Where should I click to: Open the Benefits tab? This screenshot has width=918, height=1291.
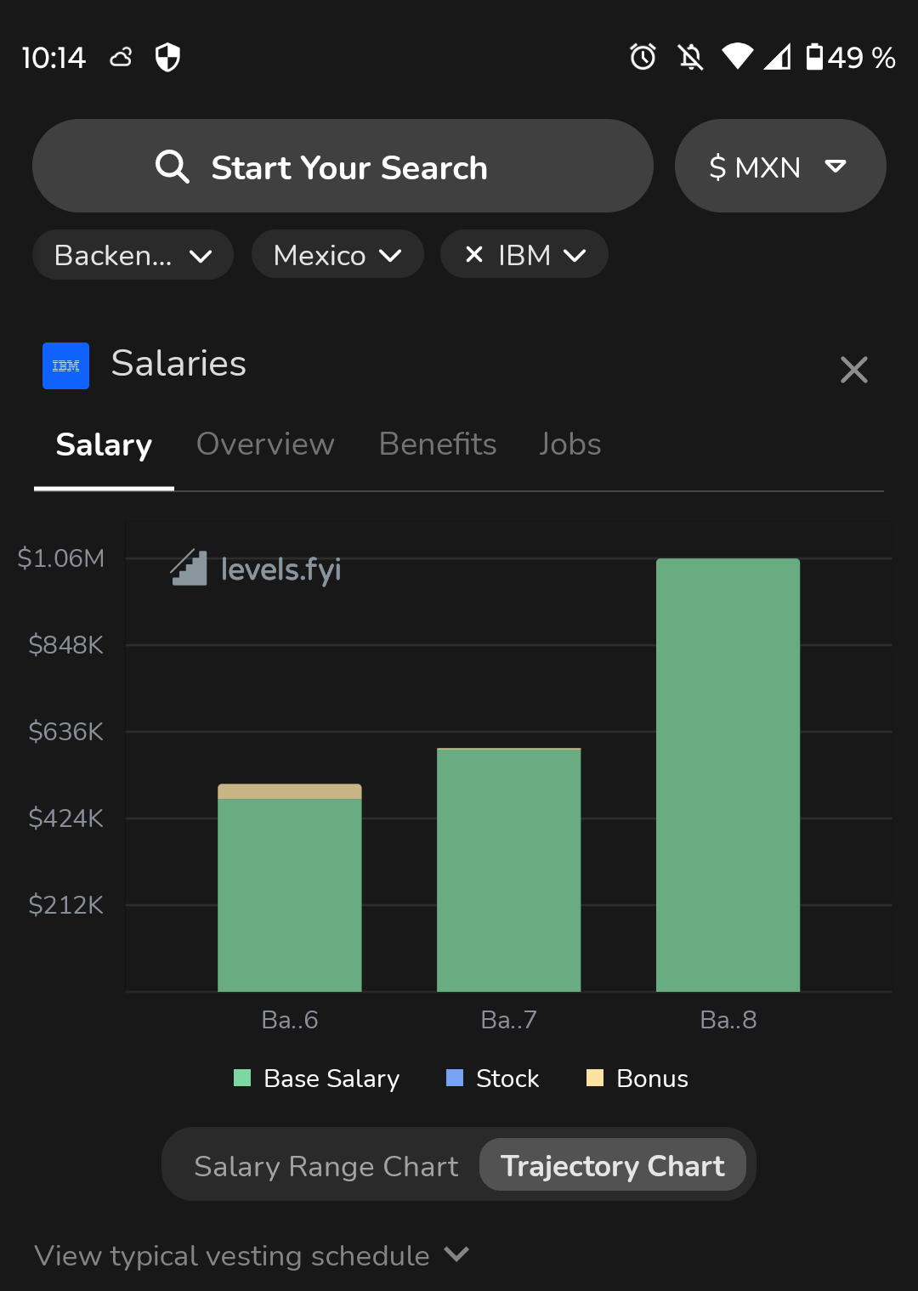(x=437, y=444)
